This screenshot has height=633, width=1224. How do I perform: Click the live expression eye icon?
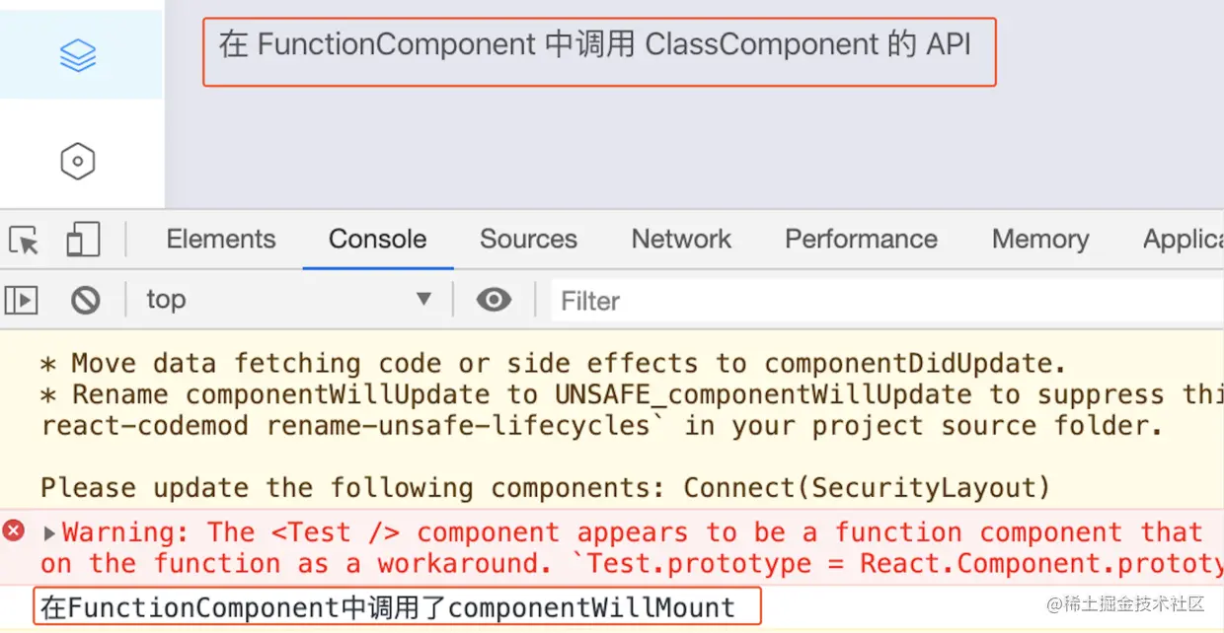tap(494, 300)
